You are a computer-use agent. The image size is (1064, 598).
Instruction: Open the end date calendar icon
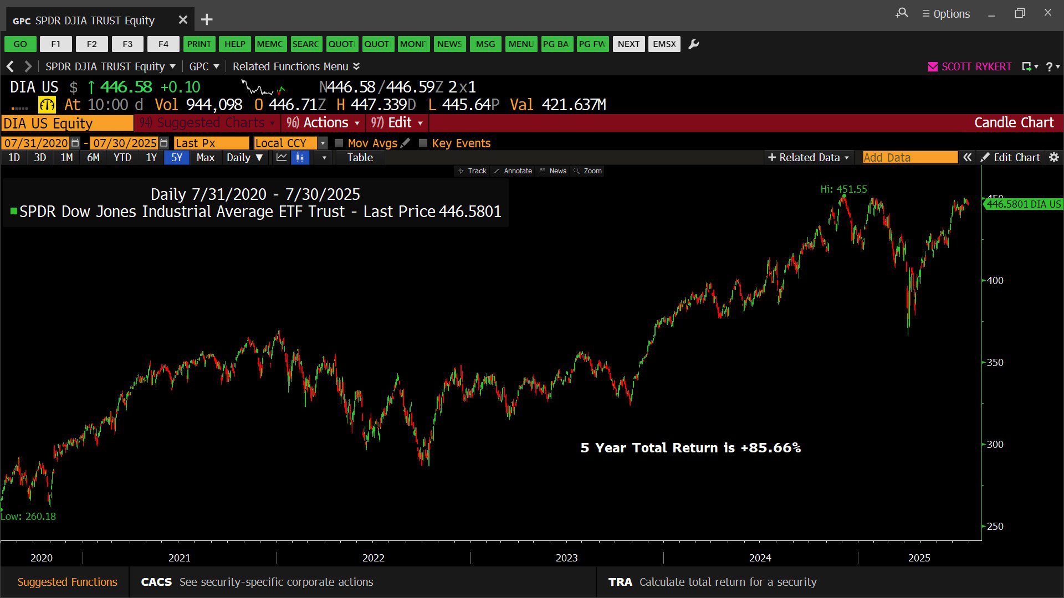pos(163,143)
